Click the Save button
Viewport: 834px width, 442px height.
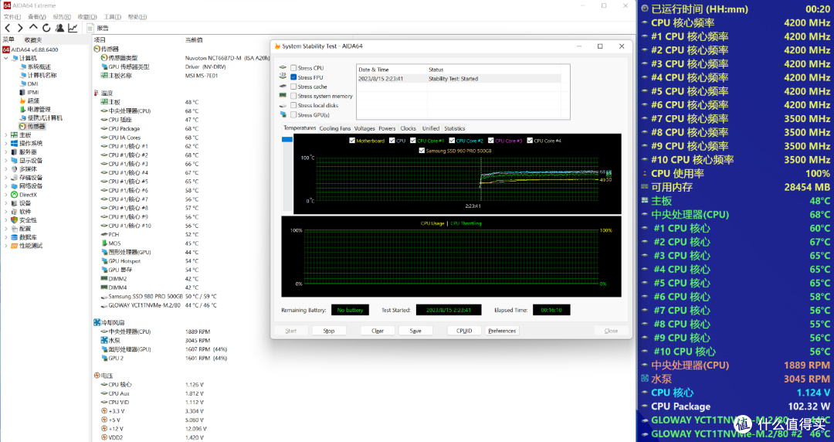[415, 331]
